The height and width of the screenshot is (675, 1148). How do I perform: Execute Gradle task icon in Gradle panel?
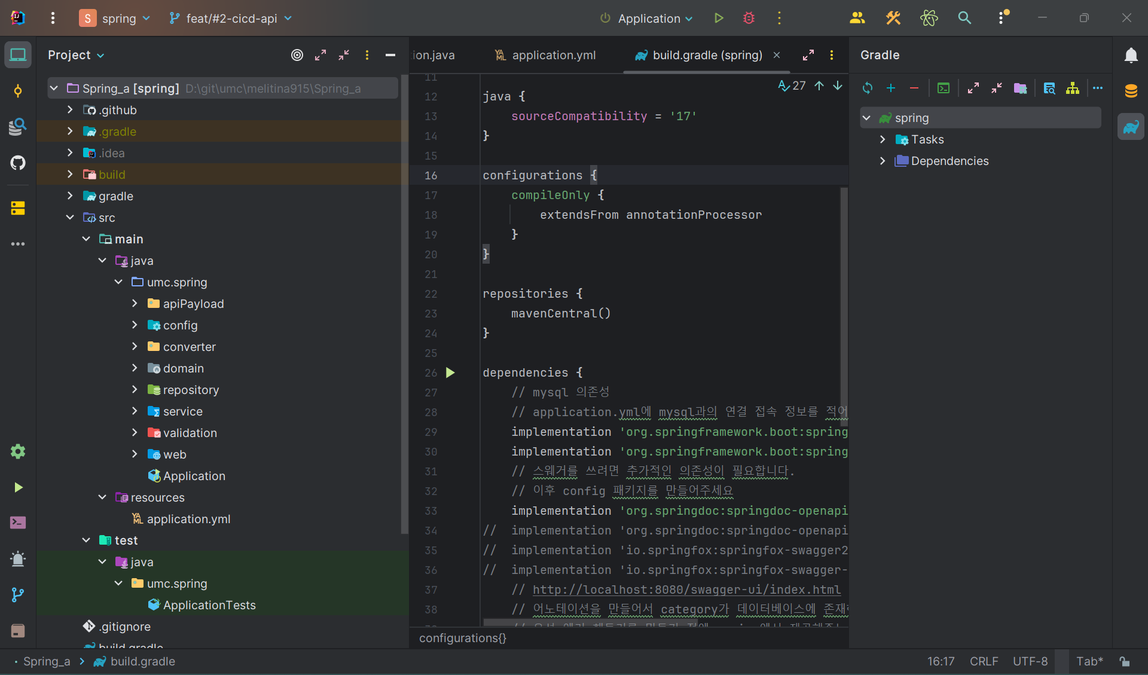tap(944, 88)
